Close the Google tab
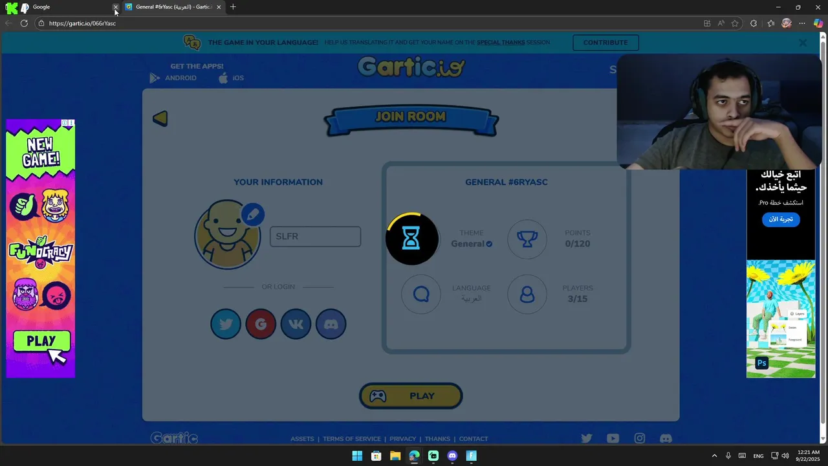This screenshot has height=466, width=828. [116, 7]
